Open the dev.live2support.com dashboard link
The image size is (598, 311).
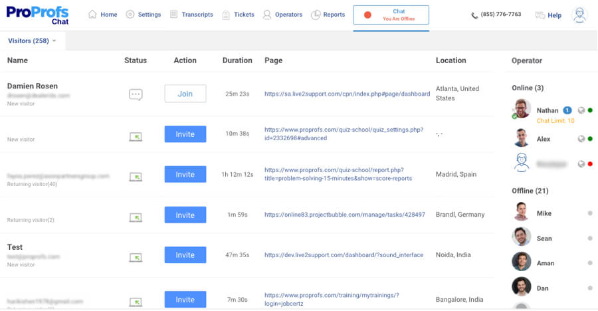coord(344,255)
